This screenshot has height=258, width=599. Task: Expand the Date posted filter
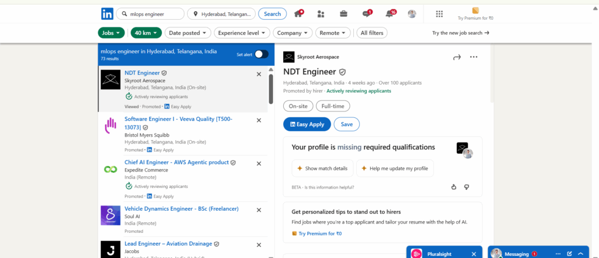click(187, 33)
